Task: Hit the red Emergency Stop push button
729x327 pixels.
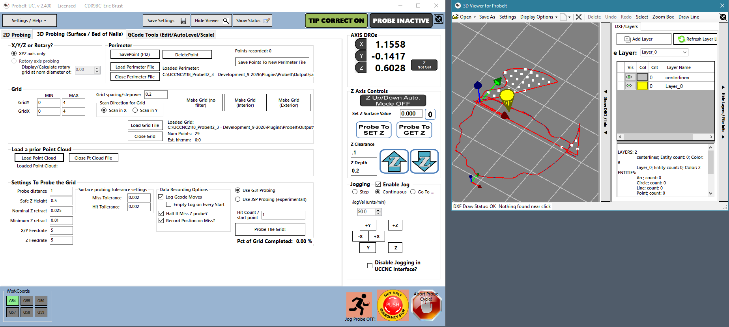Action: 393,305
